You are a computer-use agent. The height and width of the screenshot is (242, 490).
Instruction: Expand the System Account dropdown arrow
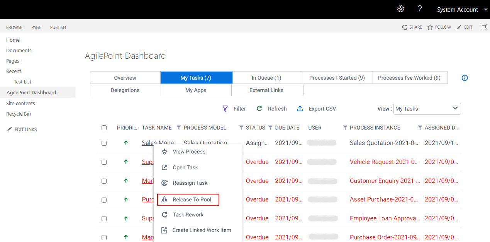click(x=486, y=10)
